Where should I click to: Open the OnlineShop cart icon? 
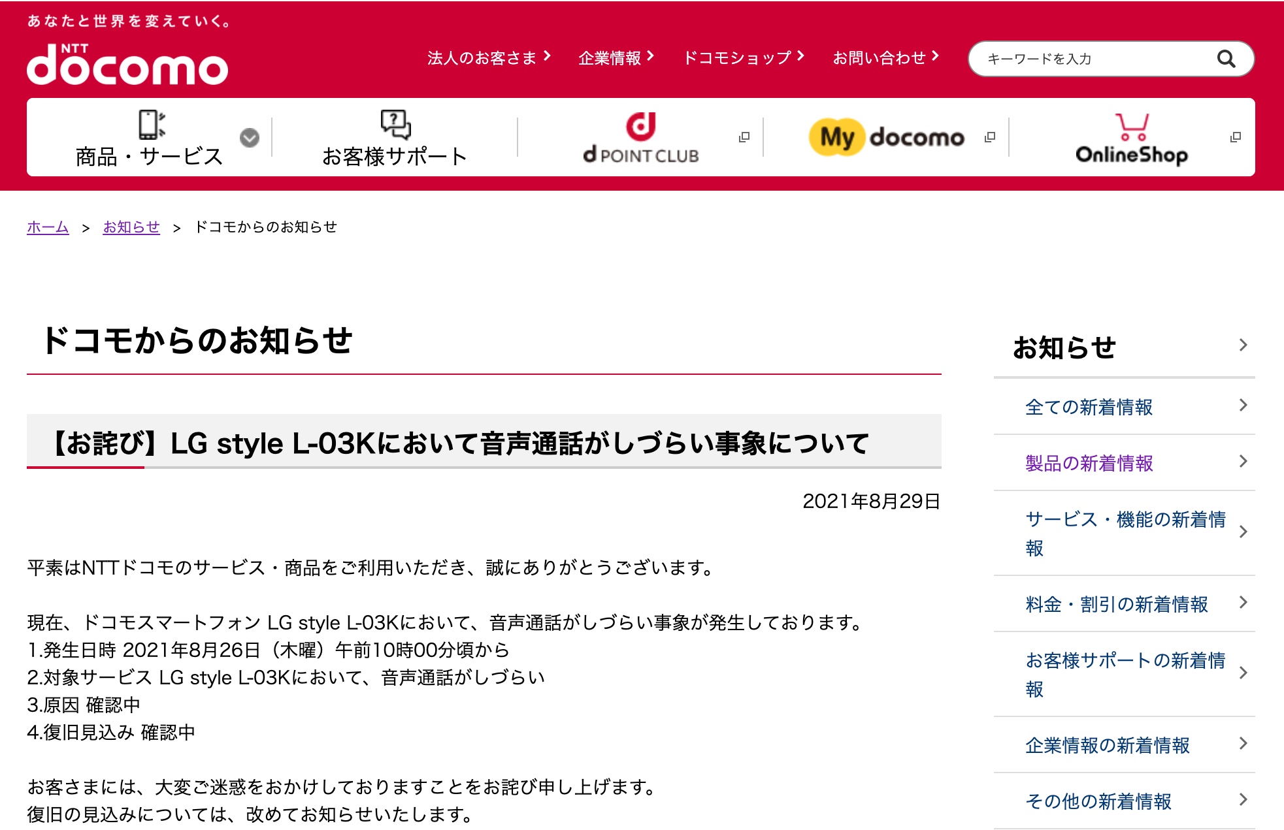point(1132,127)
